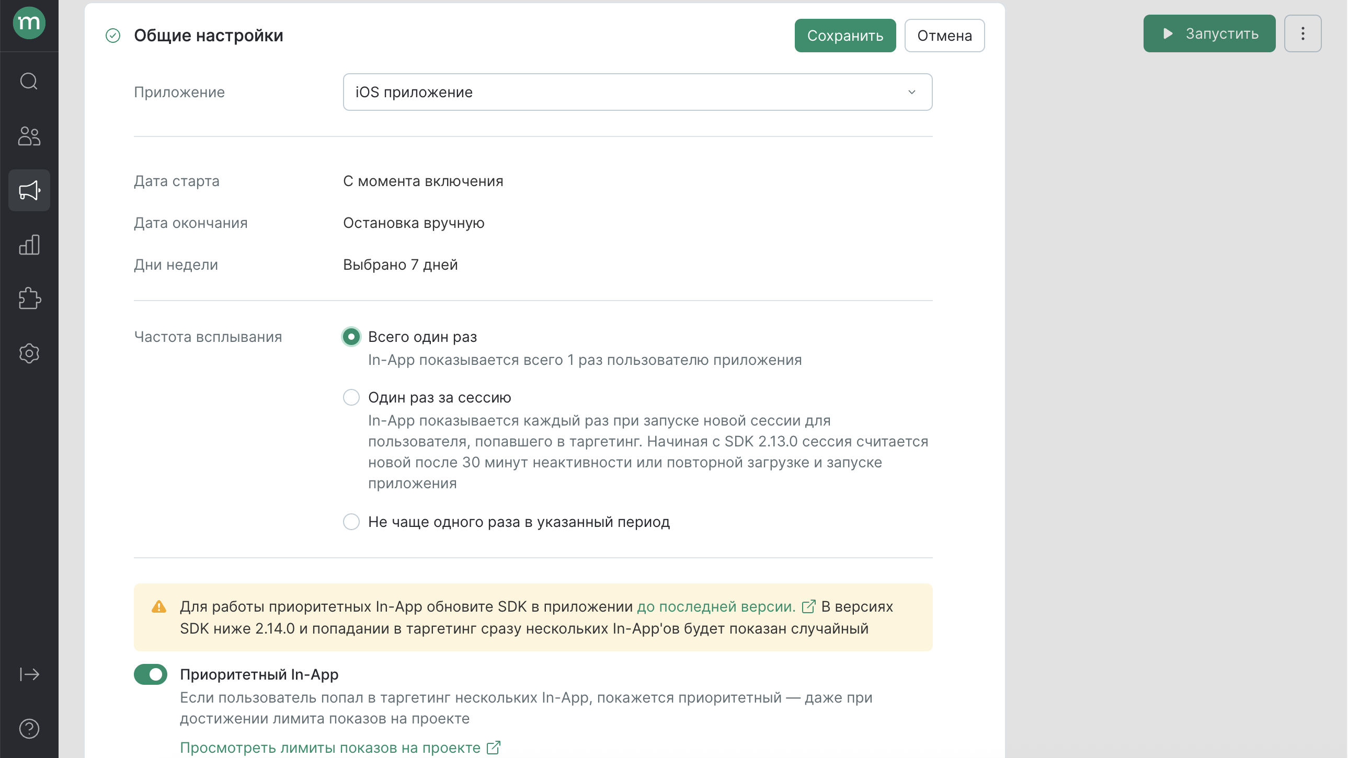
Task: Click the Общие настройки heading
Action: [208, 36]
